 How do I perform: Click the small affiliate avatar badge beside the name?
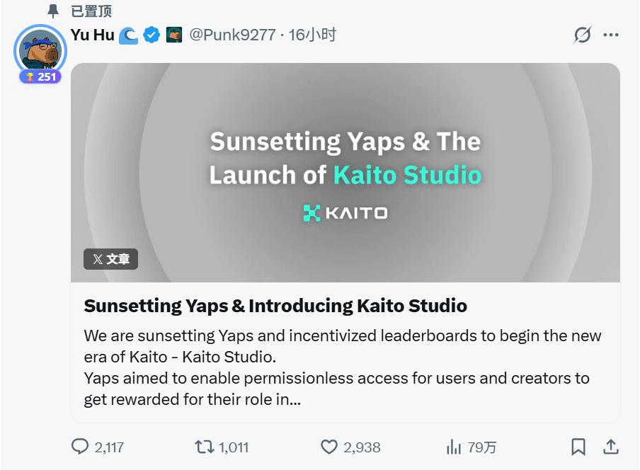(x=174, y=35)
